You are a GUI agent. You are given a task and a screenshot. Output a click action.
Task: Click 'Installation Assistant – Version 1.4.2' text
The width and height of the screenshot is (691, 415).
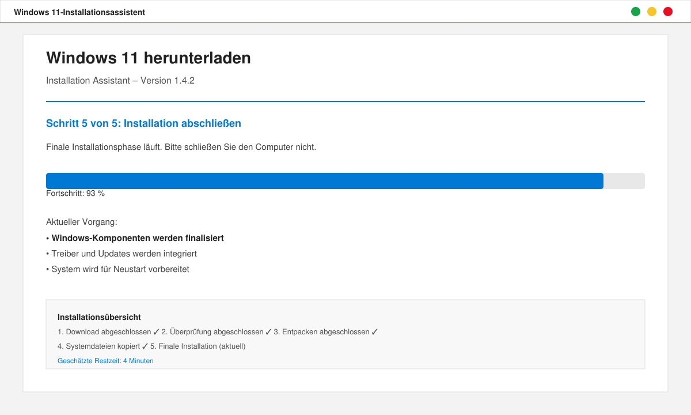[x=120, y=81]
